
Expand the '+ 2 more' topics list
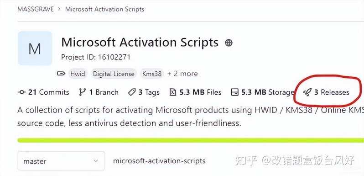click(x=182, y=74)
